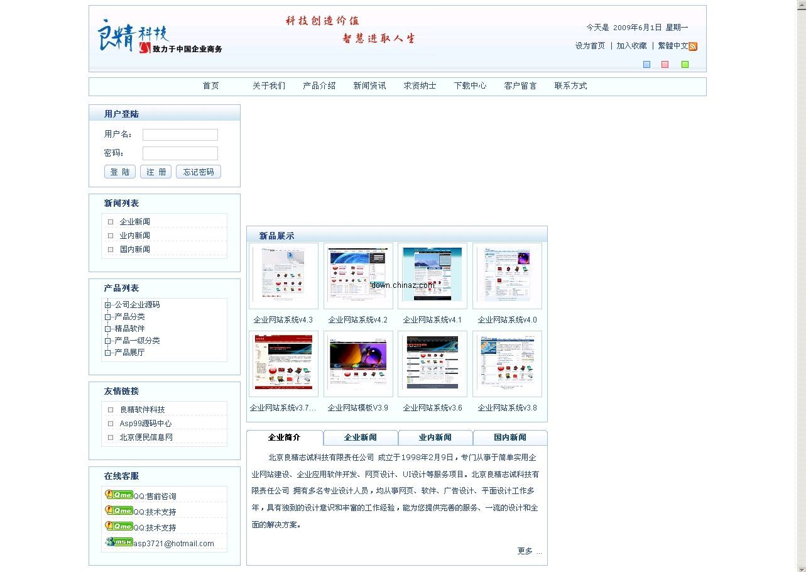Go to 产品介绍 in the navigation bar

319,86
